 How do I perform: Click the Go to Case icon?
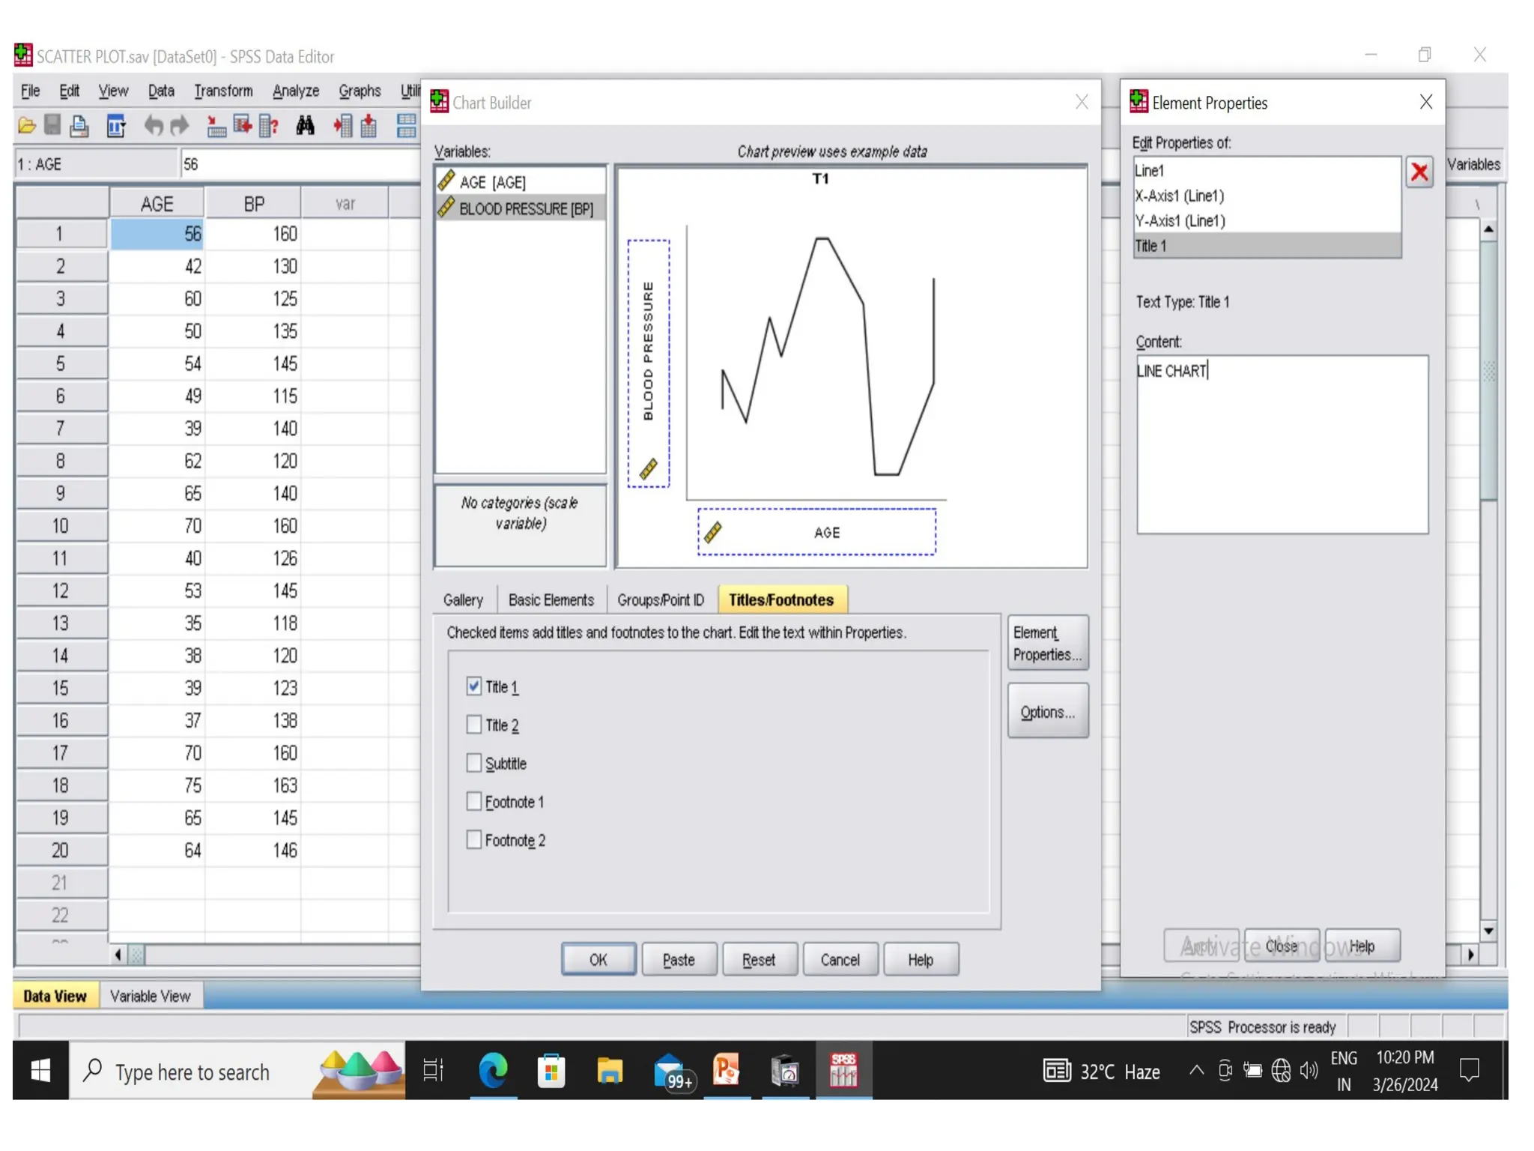point(216,126)
